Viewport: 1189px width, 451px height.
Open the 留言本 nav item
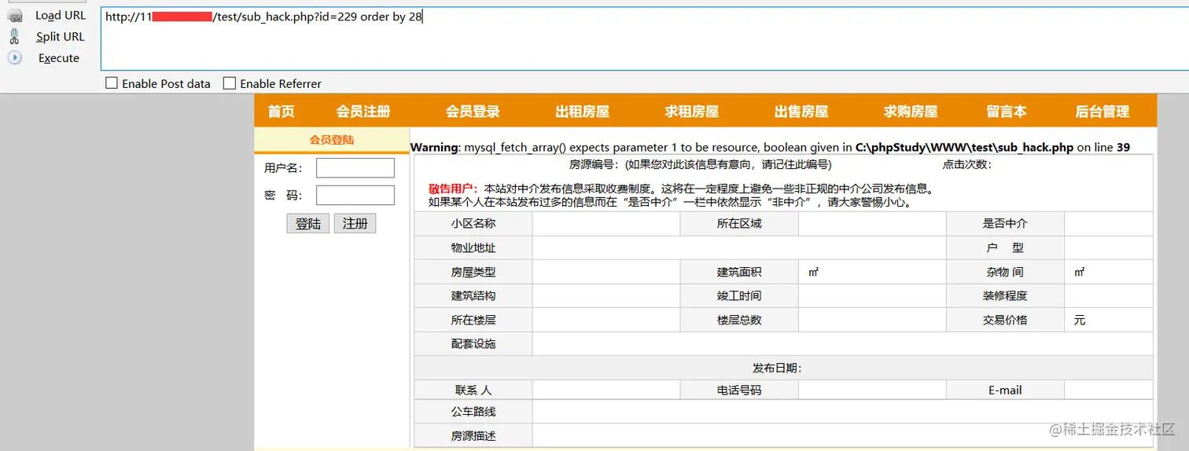click(x=1007, y=112)
